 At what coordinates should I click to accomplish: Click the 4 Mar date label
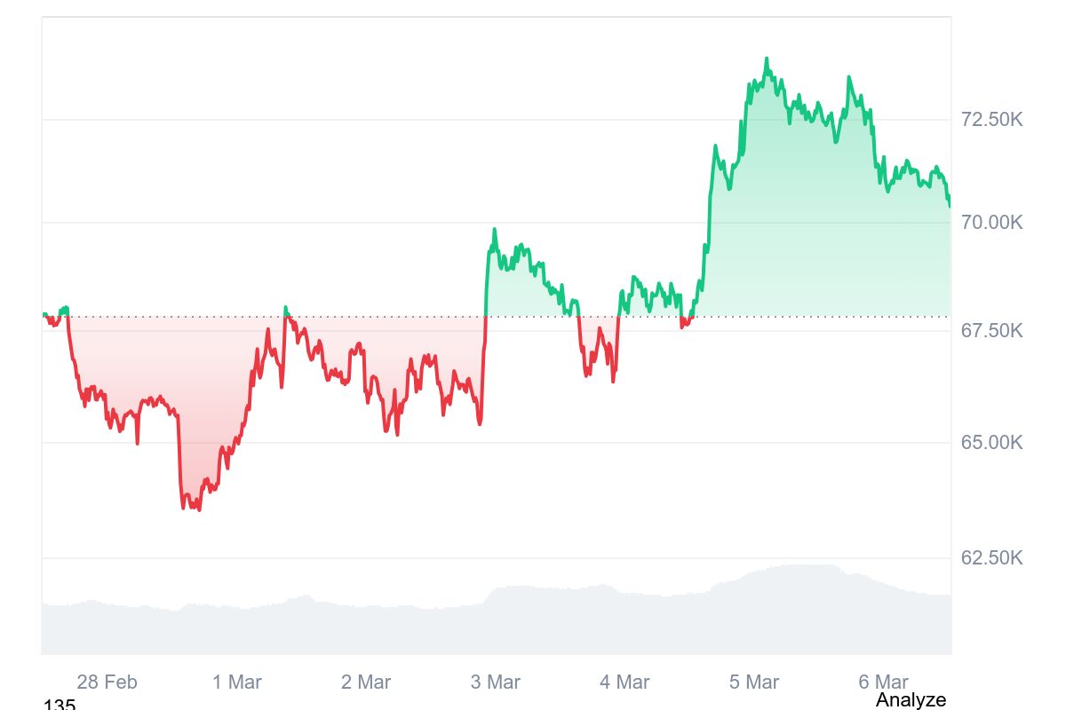[624, 682]
